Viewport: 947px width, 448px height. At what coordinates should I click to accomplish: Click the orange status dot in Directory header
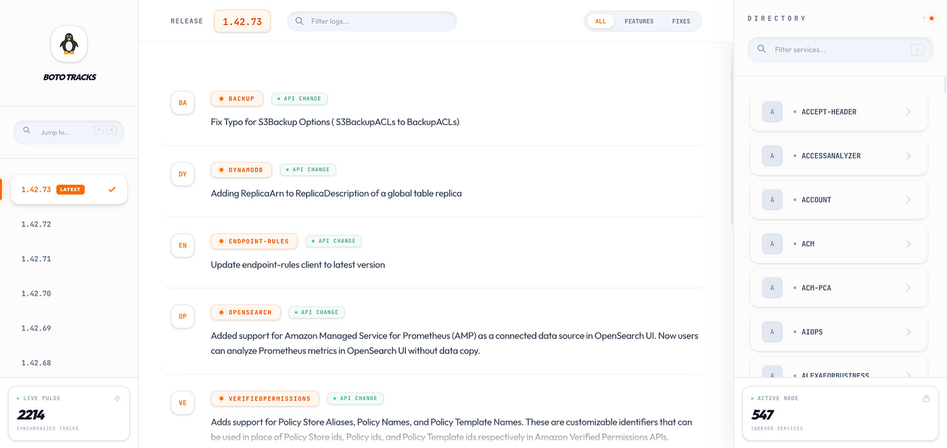coord(931,18)
